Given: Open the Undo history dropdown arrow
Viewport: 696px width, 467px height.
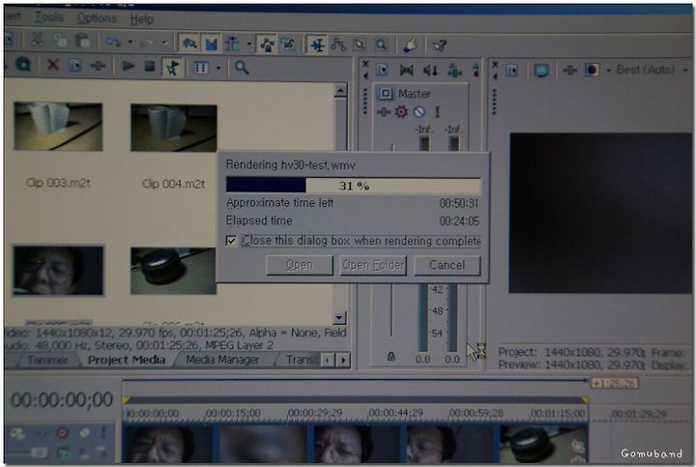Looking at the screenshot, I should coord(130,43).
